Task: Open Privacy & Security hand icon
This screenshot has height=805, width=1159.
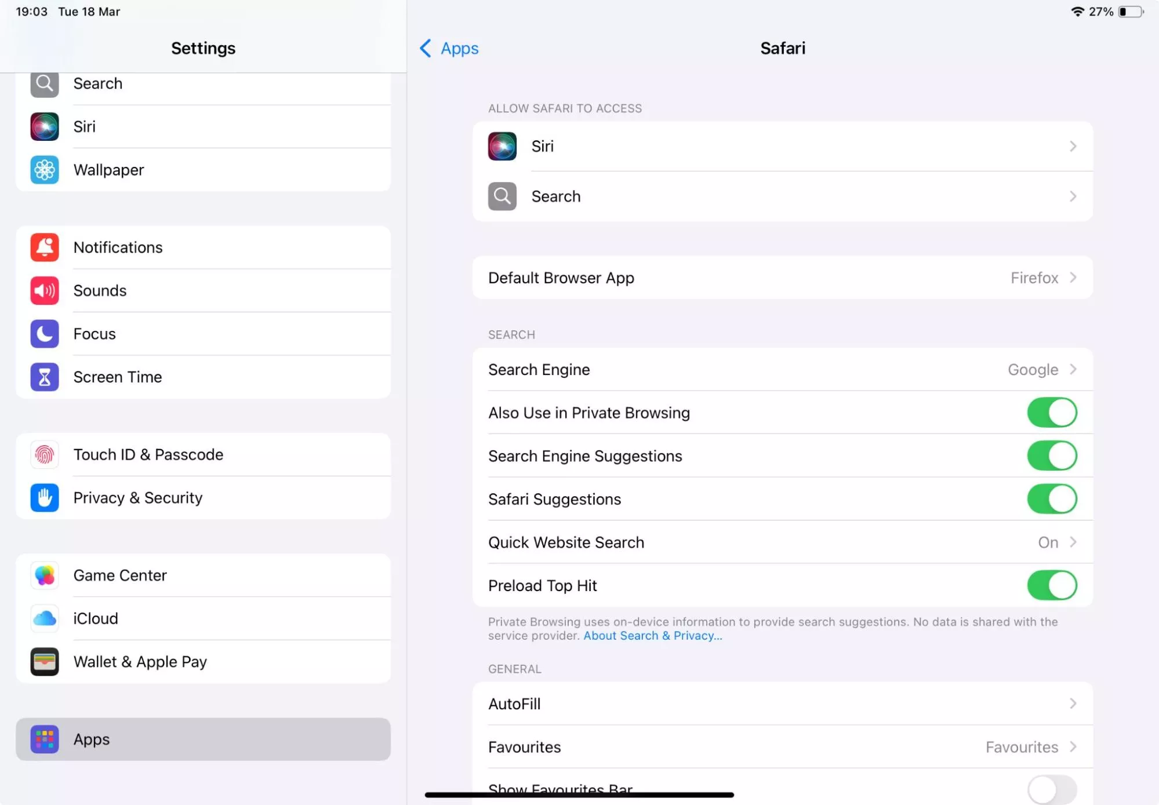Action: (x=45, y=498)
